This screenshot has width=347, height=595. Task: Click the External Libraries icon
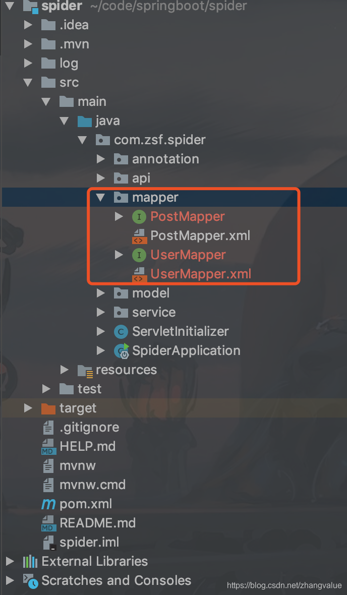[30, 561]
